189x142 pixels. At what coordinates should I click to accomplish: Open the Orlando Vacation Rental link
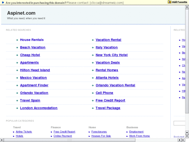115,85
